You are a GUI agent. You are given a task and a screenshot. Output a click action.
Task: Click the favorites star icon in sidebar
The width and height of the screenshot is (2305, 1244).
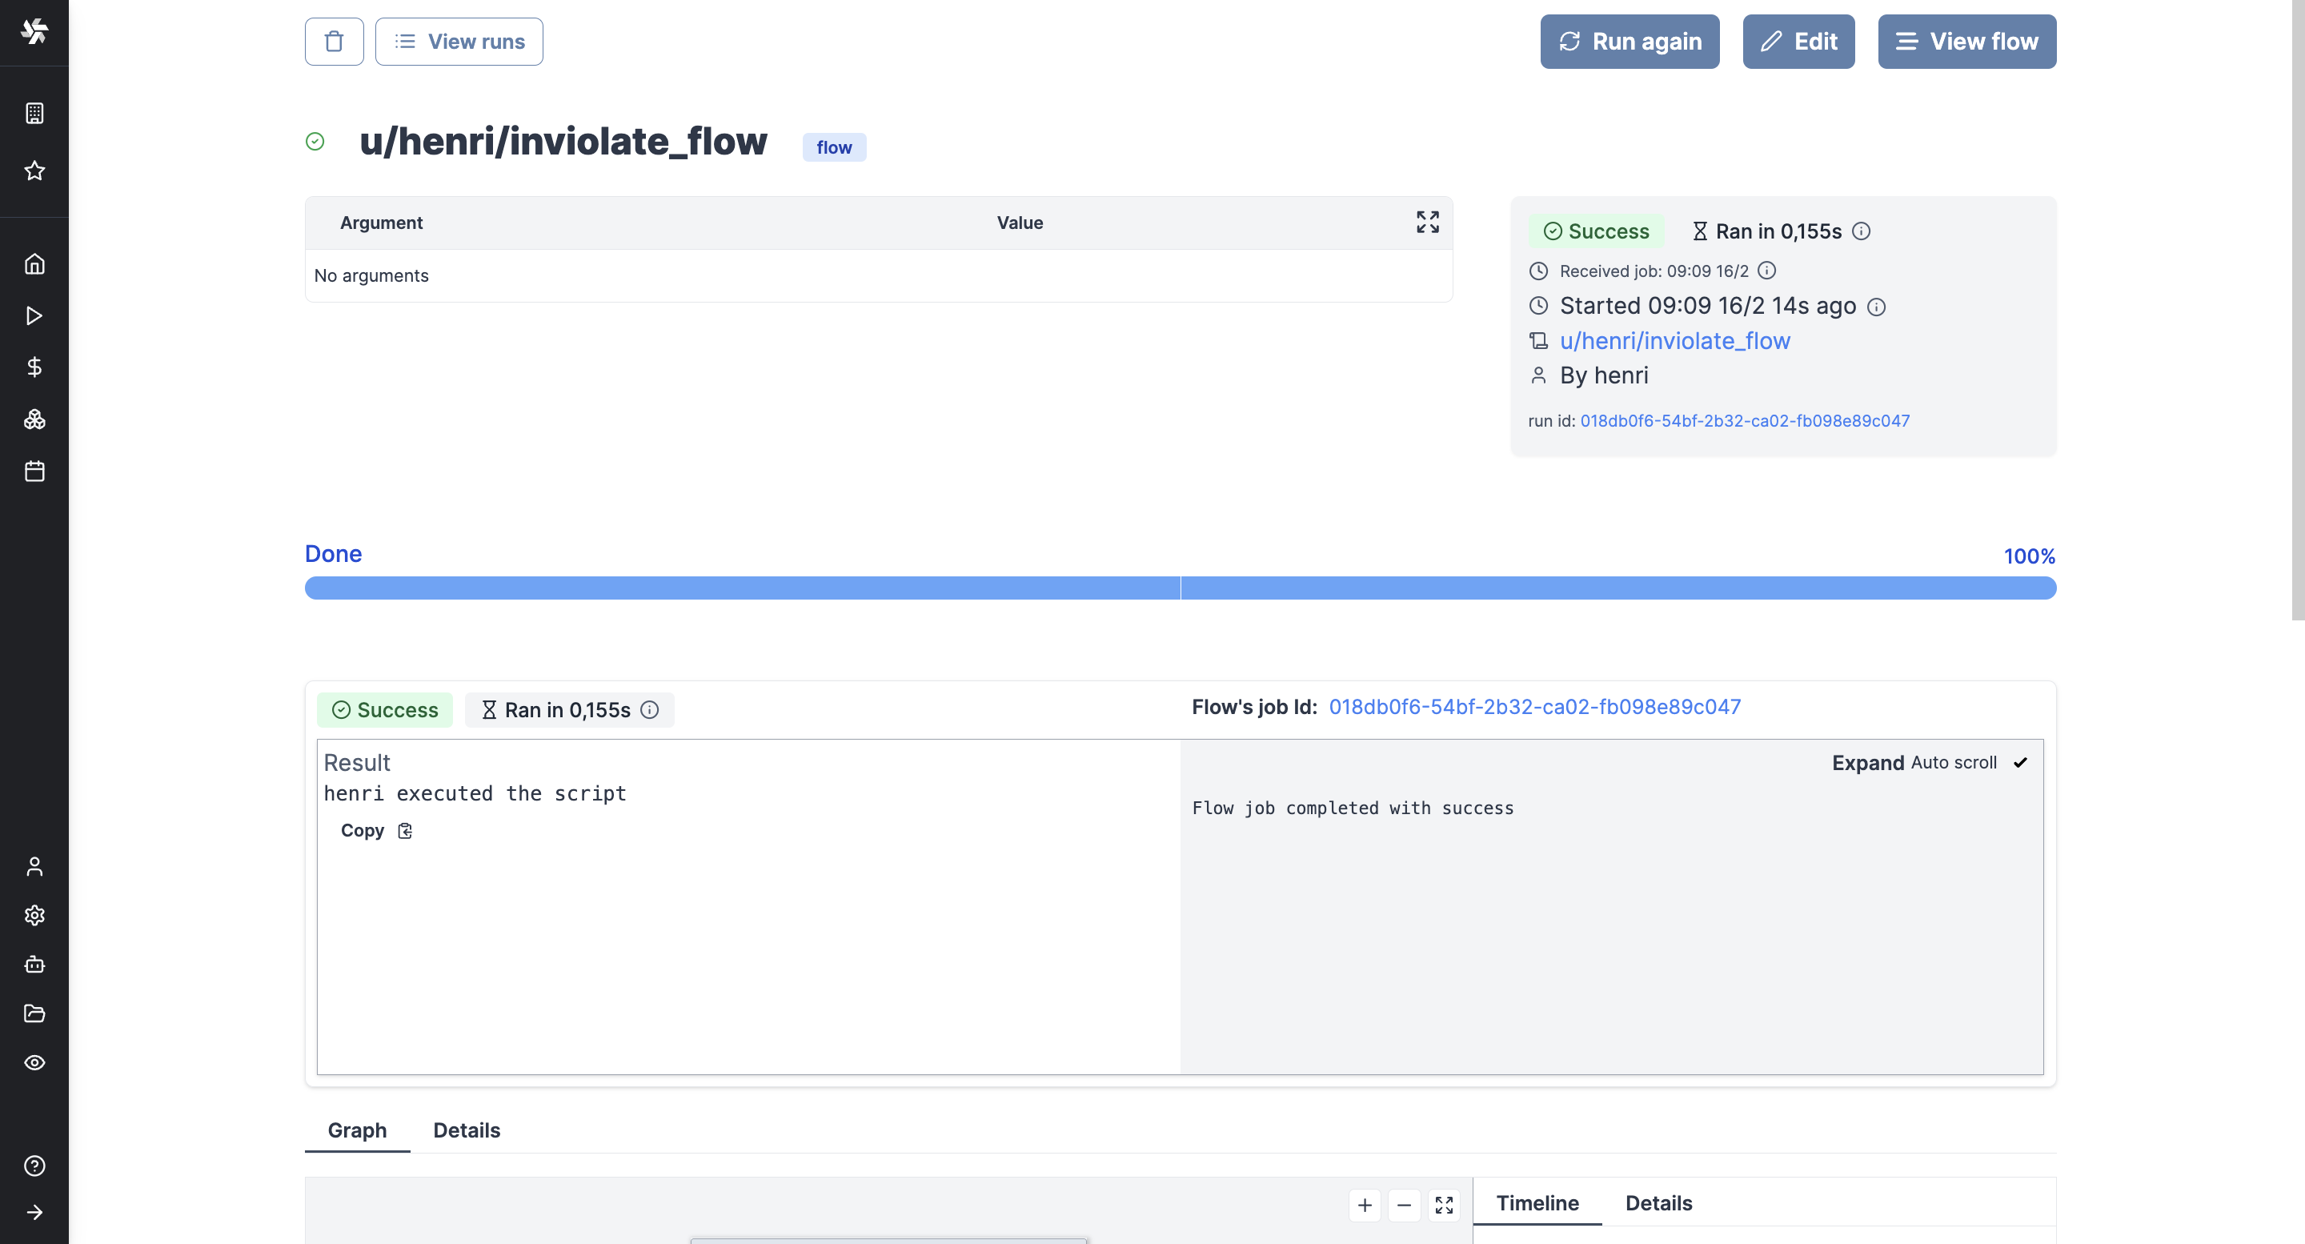(x=34, y=170)
